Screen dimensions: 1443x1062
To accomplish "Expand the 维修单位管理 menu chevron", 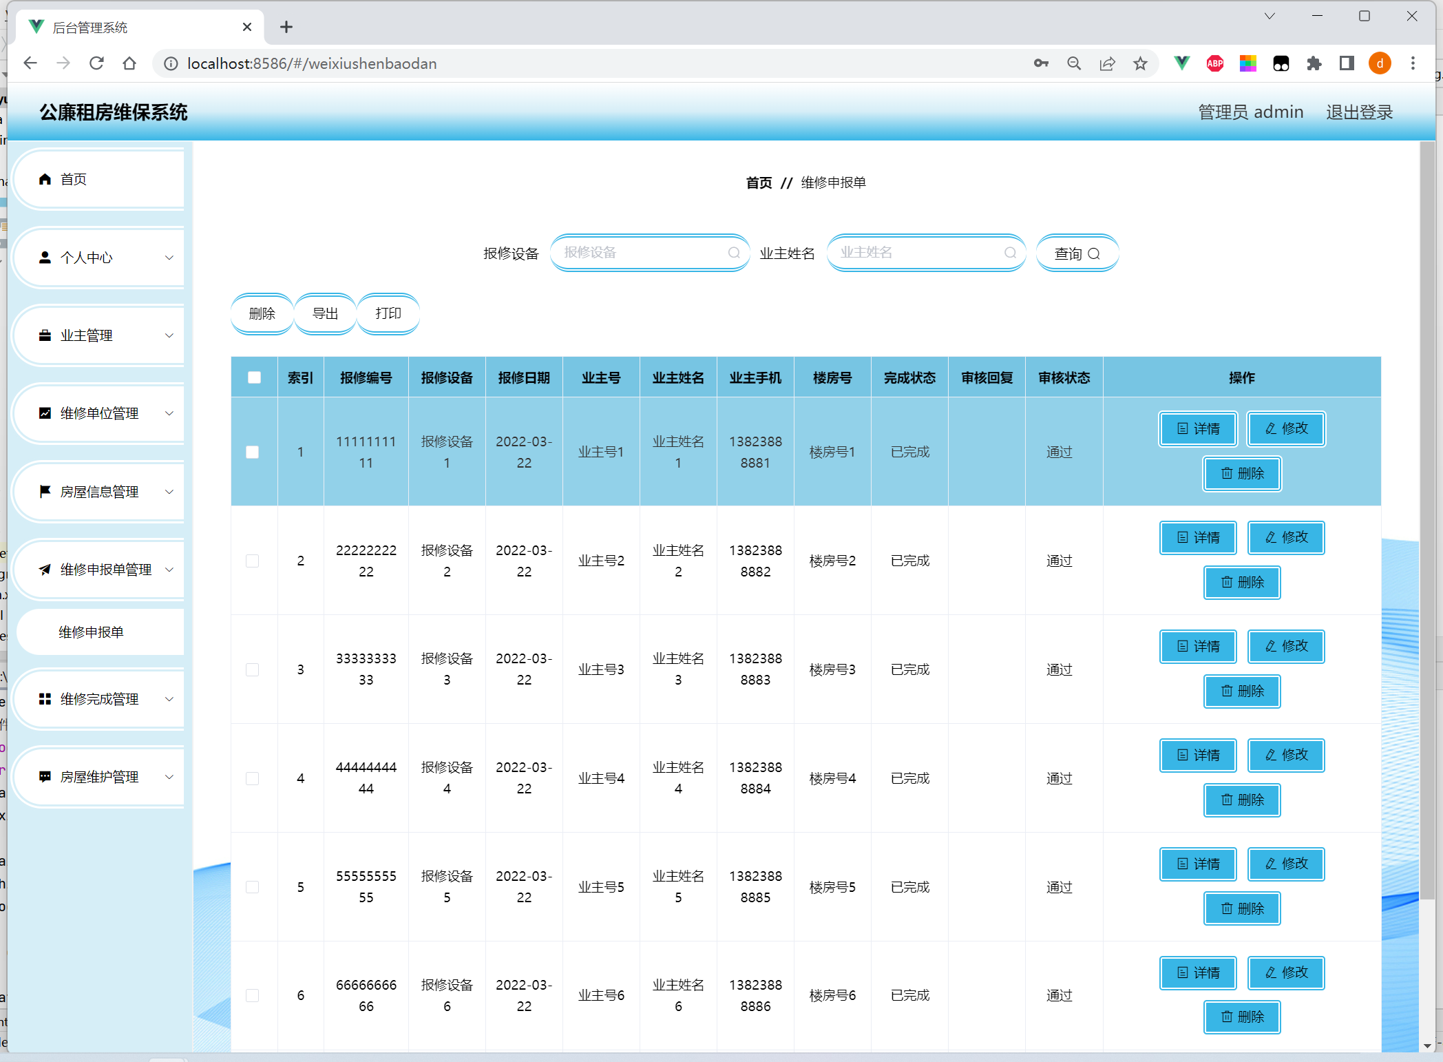I will [169, 413].
